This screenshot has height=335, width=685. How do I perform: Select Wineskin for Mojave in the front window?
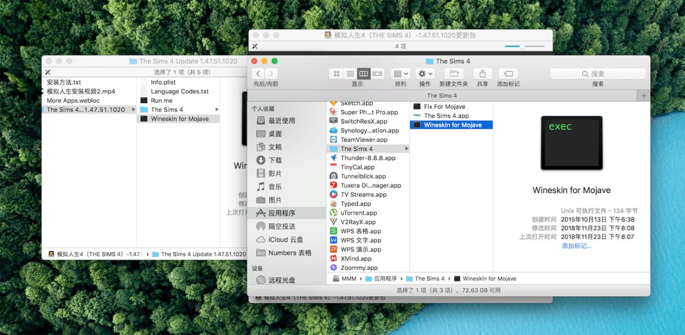451,125
